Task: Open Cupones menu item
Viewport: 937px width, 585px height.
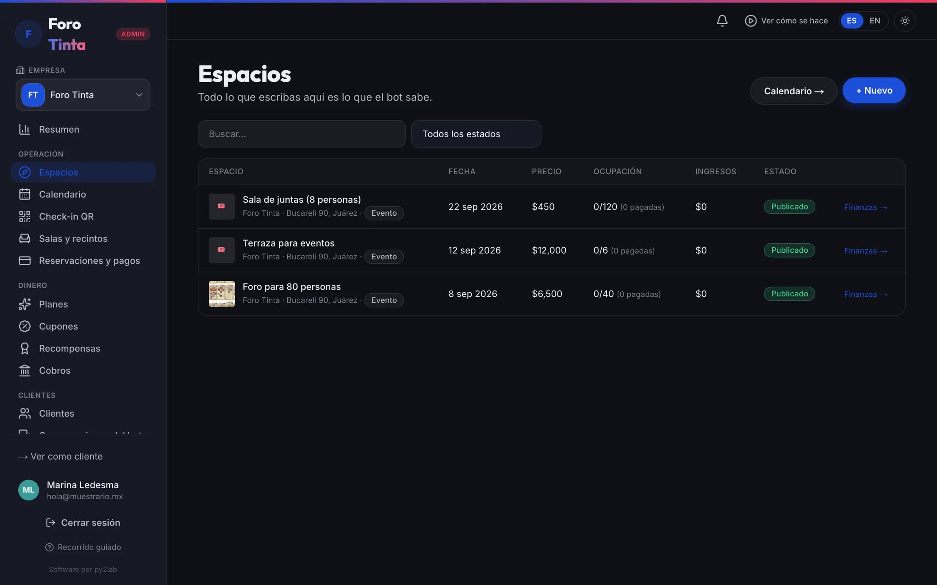Action: pos(83,326)
